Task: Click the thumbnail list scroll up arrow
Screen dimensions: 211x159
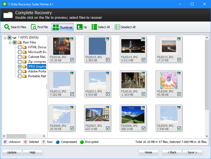Action: tap(207, 38)
